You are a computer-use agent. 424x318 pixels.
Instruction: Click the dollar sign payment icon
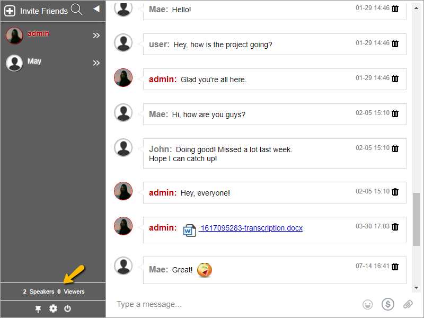[x=388, y=304]
